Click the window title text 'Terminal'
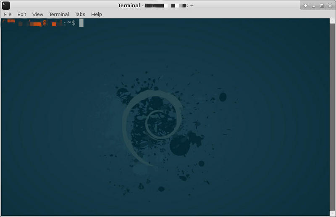 129,5
